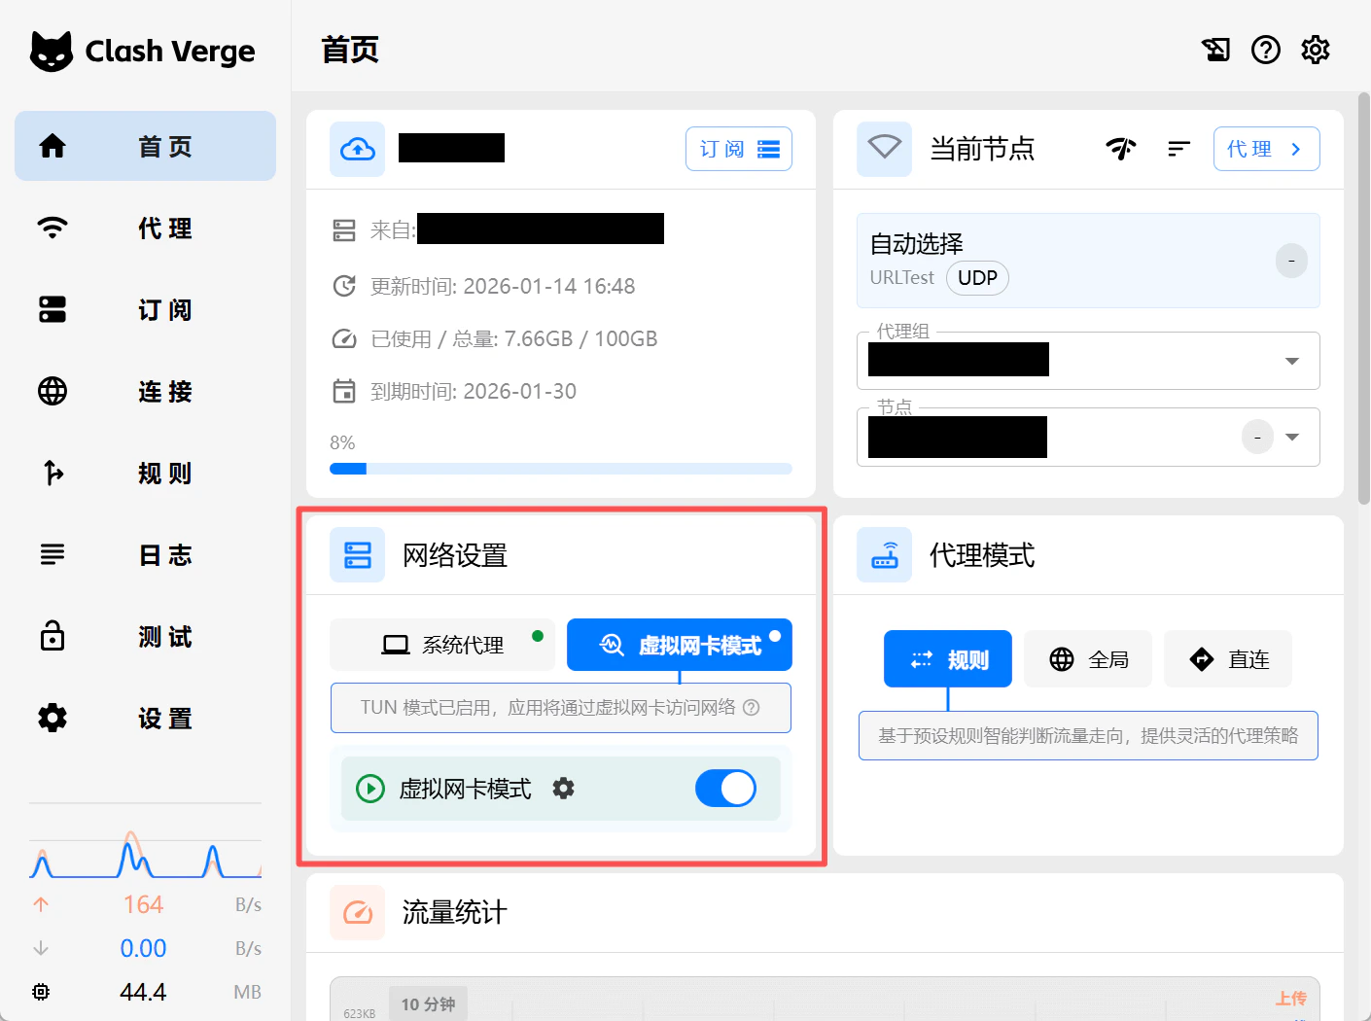This screenshot has height=1021, width=1371.
Task: Click the 自动选择 URLTest node entry
Action: tap(1087, 260)
